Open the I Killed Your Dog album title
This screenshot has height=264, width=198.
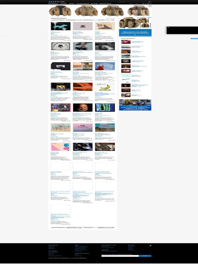[79, 93]
